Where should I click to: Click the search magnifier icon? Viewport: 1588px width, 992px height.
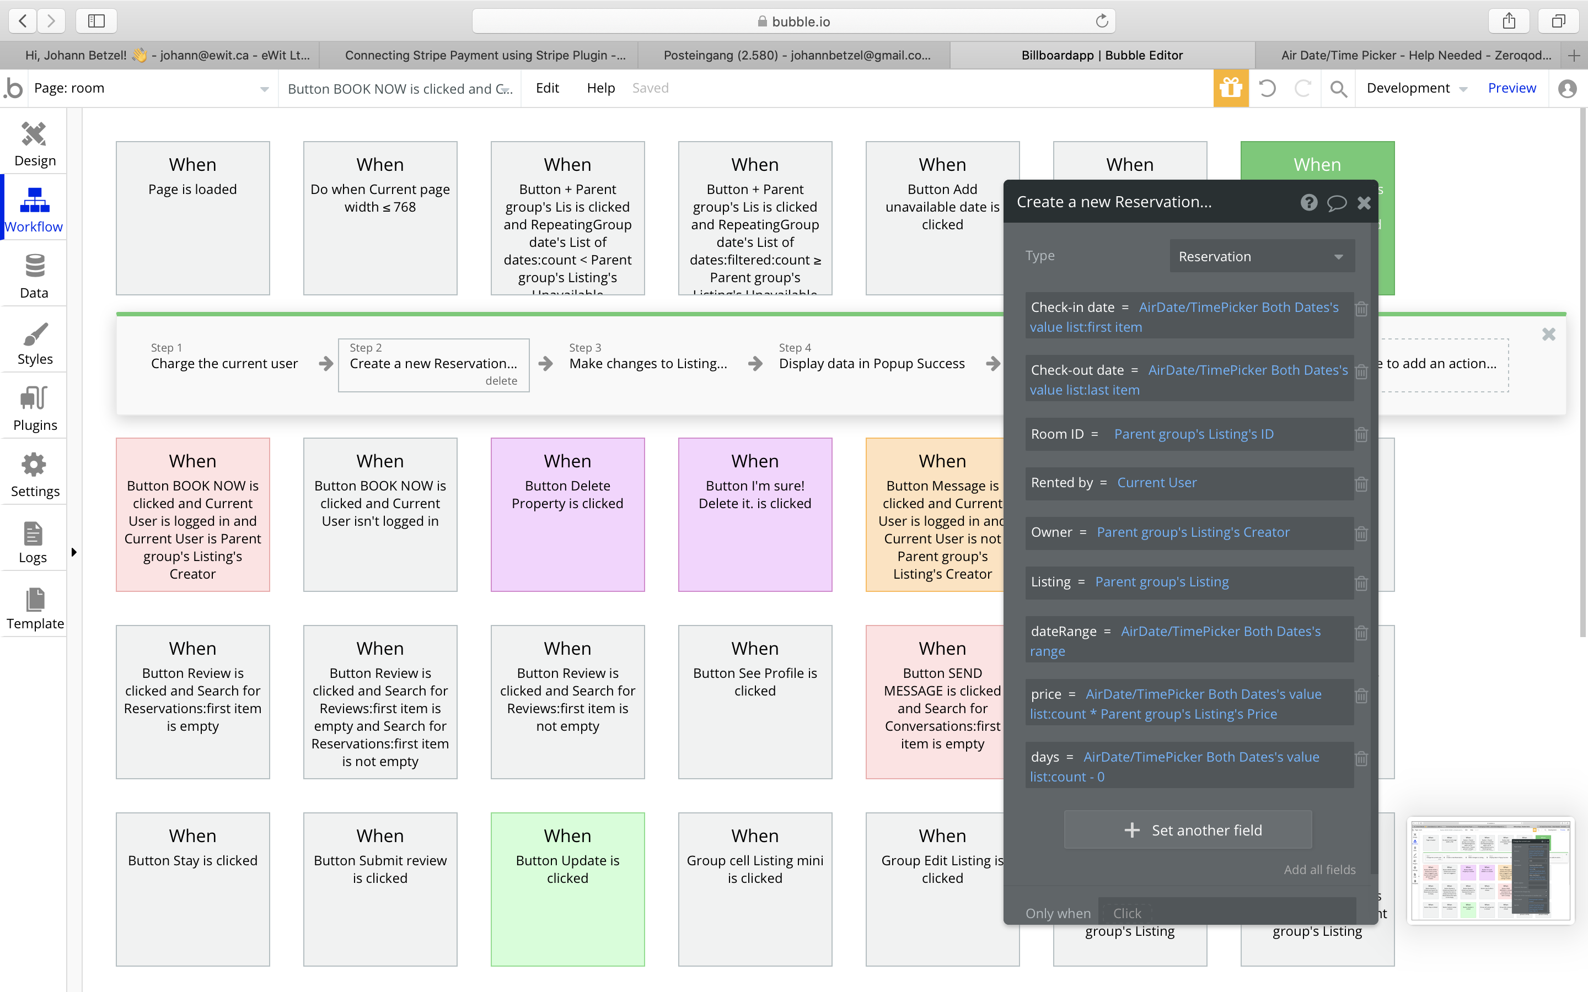[1338, 88]
